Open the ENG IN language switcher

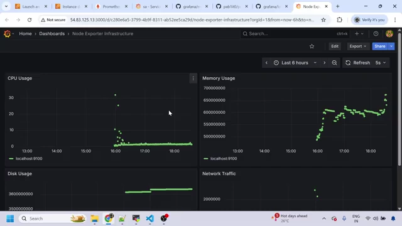click(356, 218)
